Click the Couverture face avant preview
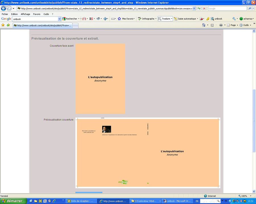Image resolution: width=256 pixels, height=204 pixels. 100,78
